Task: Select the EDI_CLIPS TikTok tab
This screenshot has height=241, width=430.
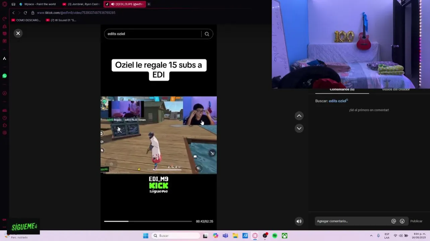Action: click(x=124, y=4)
